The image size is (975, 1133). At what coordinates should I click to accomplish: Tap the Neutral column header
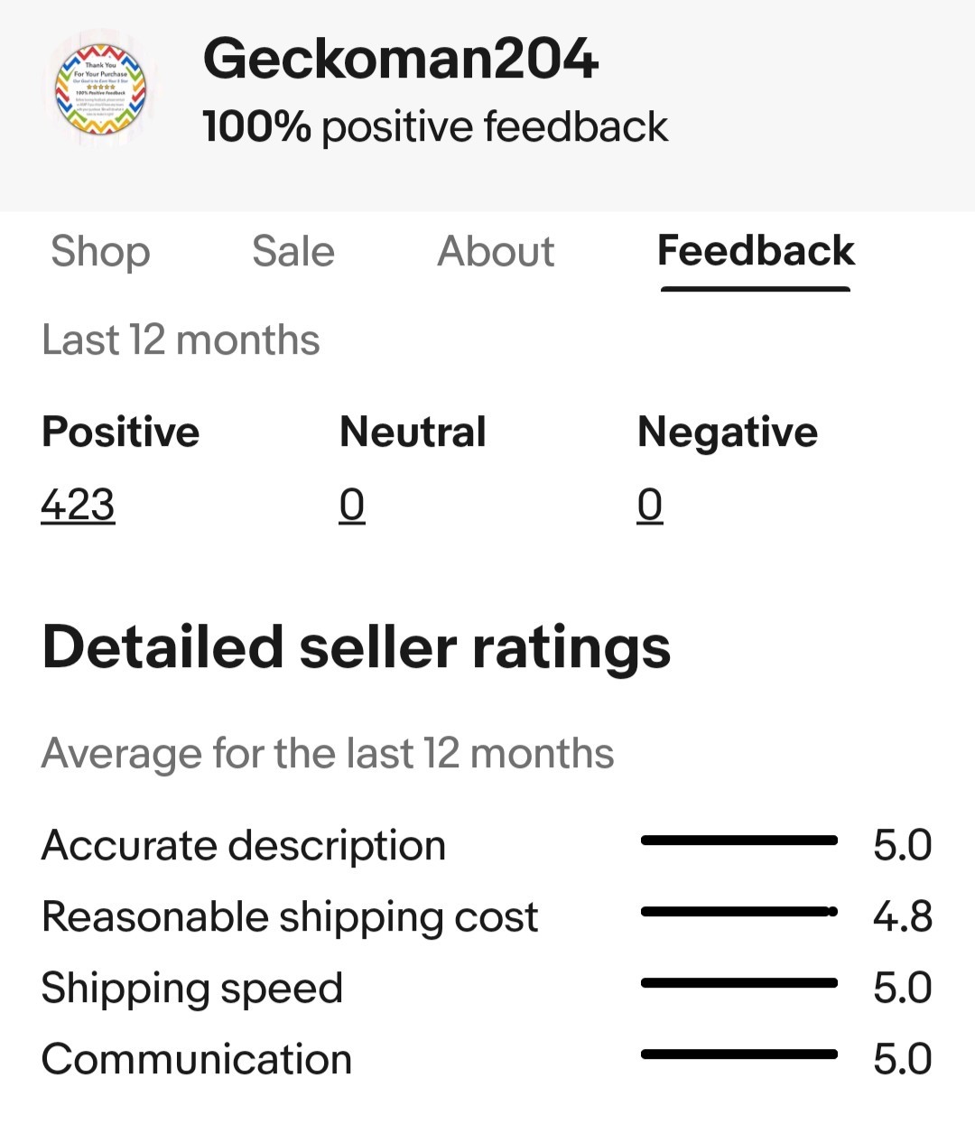pos(413,432)
